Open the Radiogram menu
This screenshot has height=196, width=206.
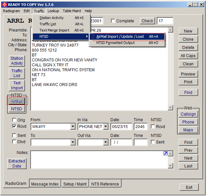pos(11,11)
